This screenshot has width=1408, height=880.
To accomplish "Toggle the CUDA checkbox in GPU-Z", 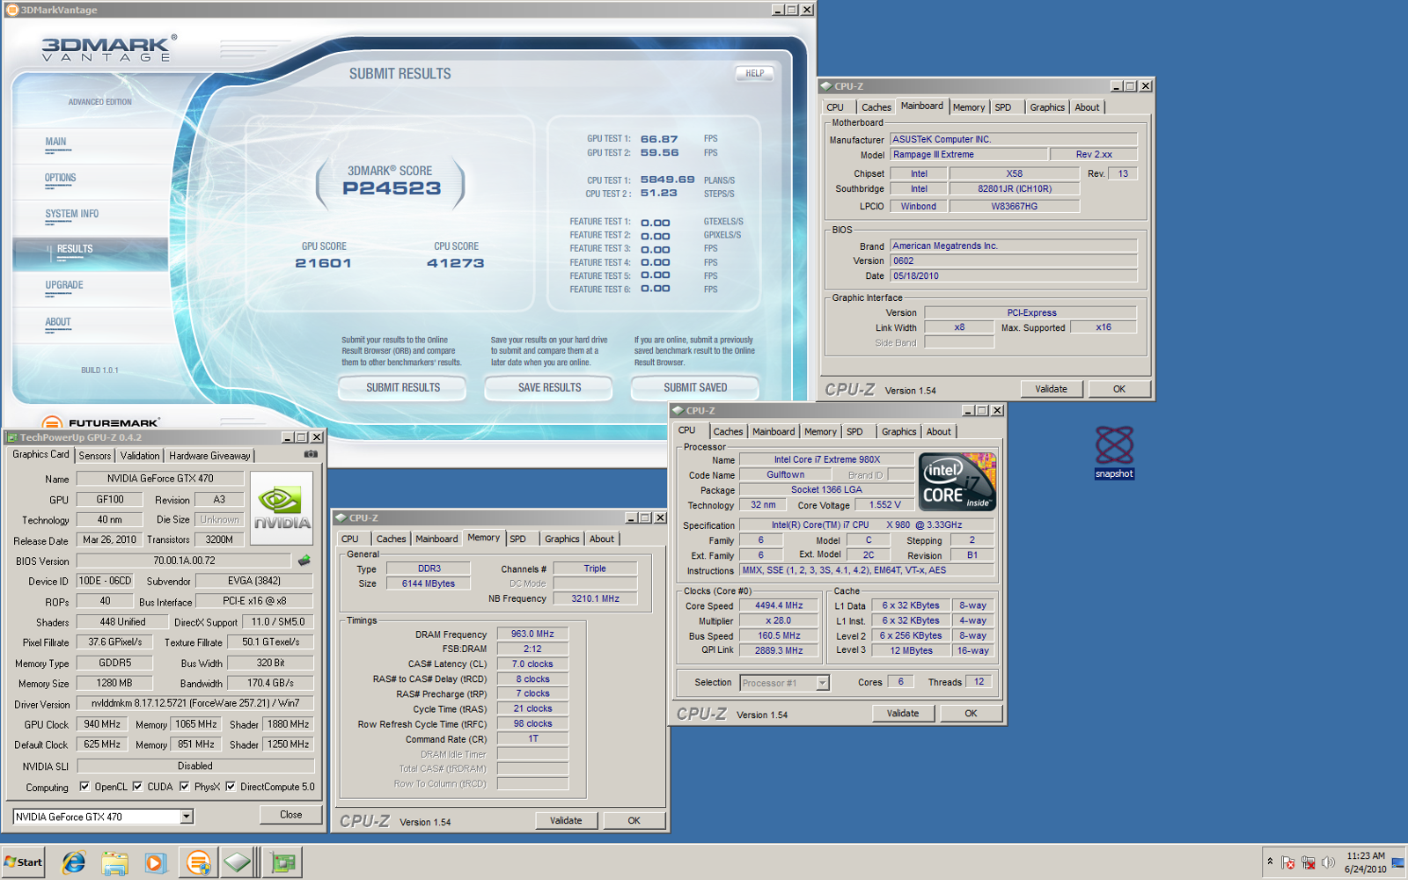I will [x=137, y=787].
